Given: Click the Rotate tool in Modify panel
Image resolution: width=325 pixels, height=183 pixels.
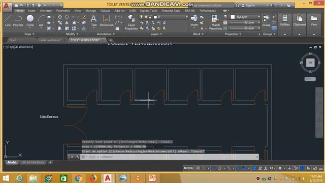Looking at the screenshot, I should 67,17.
